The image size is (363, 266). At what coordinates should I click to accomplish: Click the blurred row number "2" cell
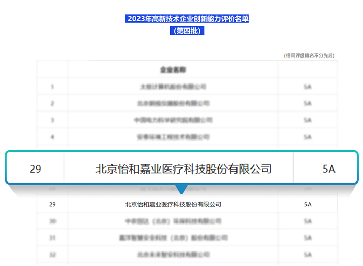tap(52, 103)
